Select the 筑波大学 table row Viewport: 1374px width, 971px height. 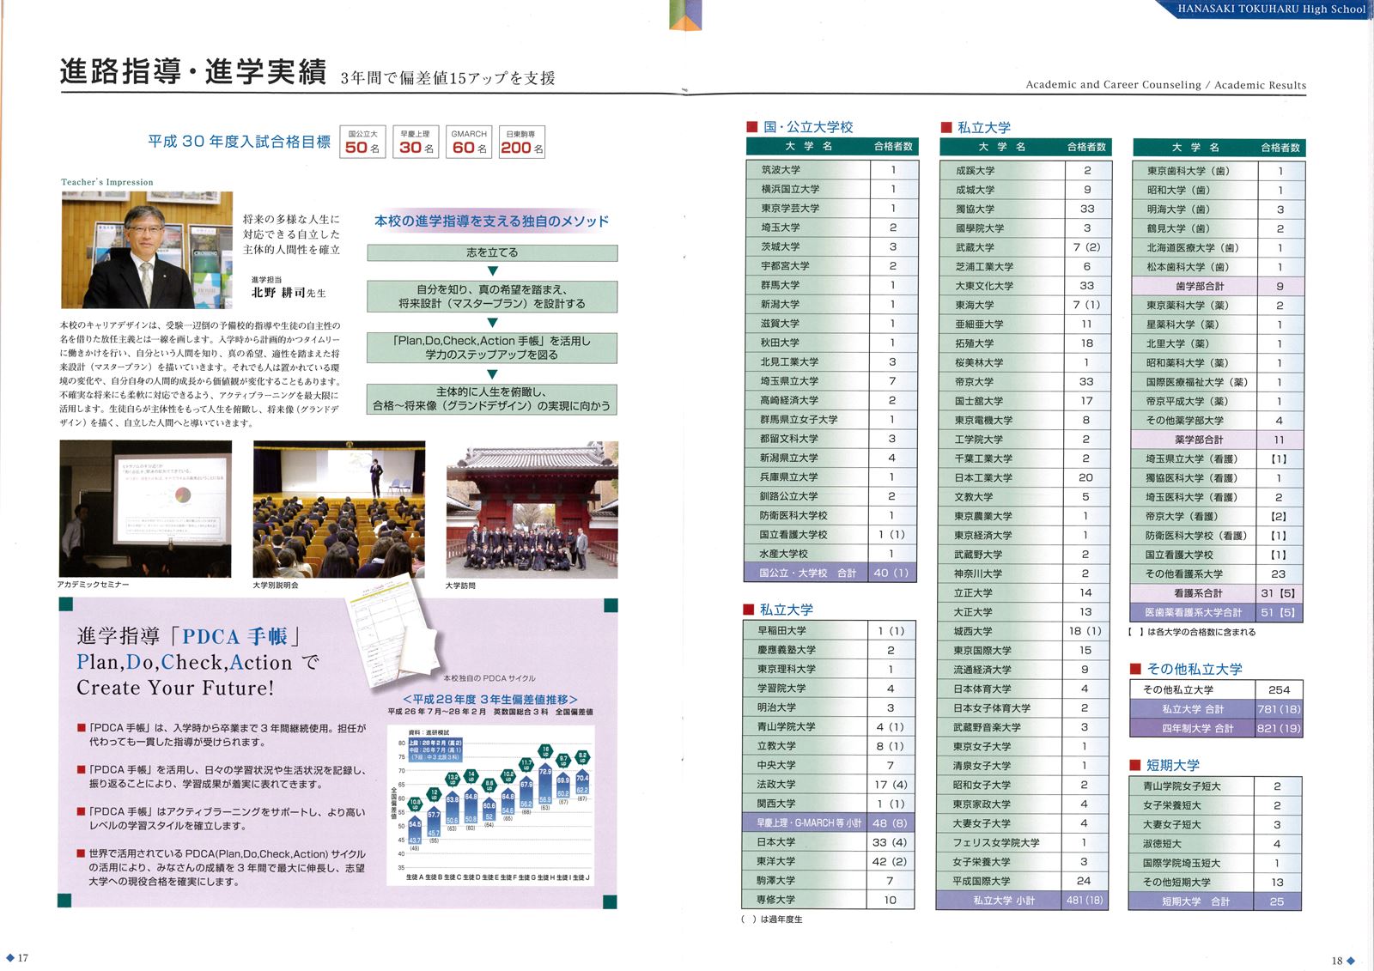pos(832,170)
